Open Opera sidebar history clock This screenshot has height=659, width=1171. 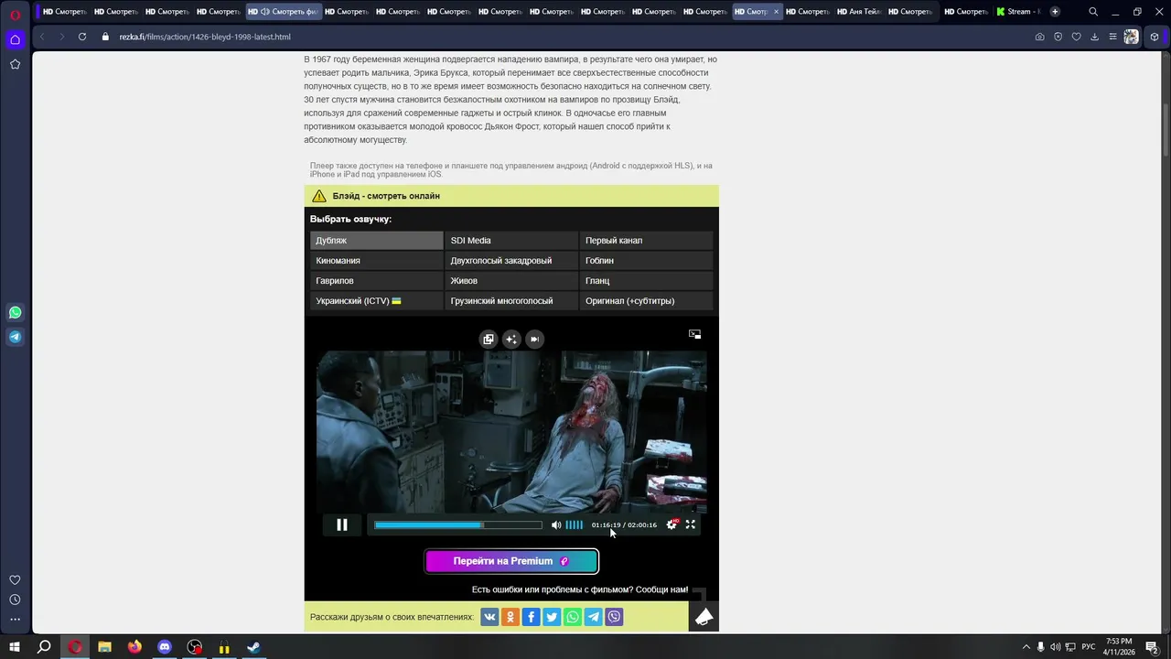click(15, 600)
